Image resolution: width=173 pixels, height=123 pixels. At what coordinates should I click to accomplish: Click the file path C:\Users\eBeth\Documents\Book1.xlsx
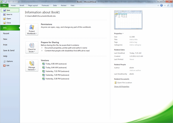(40, 16)
